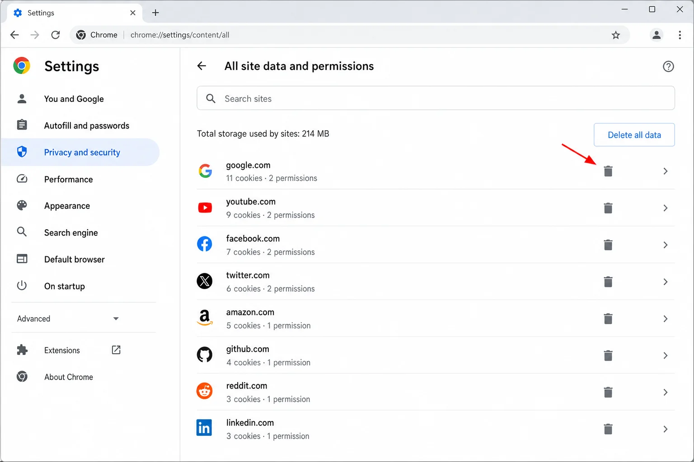The image size is (694, 462).
Task: Click twitter.com site name
Action: tap(248, 275)
